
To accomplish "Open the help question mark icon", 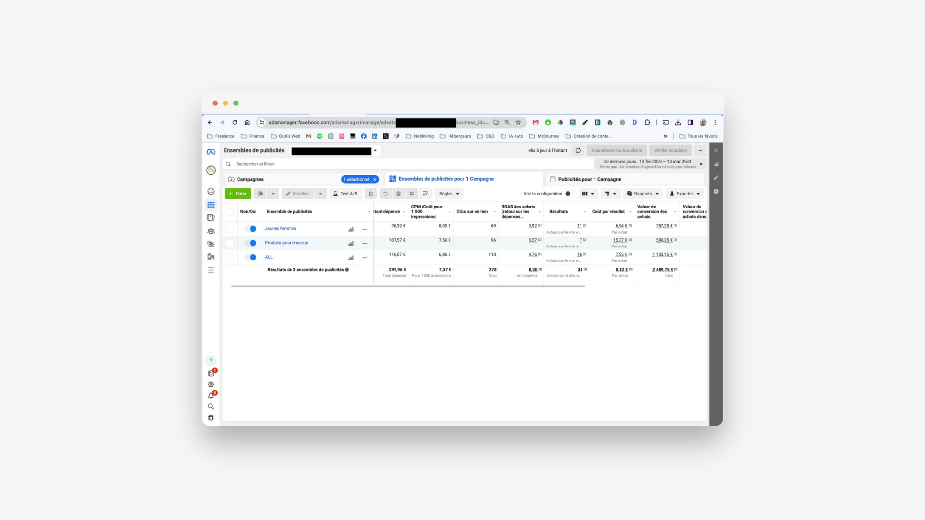I will coord(211,361).
